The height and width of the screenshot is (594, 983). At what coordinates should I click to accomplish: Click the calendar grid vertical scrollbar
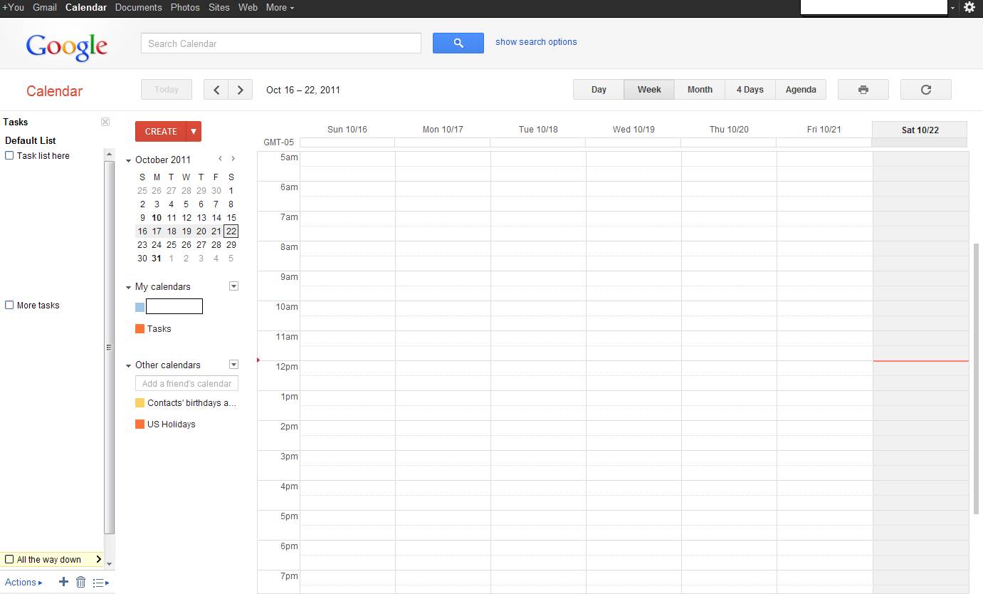pos(977,377)
